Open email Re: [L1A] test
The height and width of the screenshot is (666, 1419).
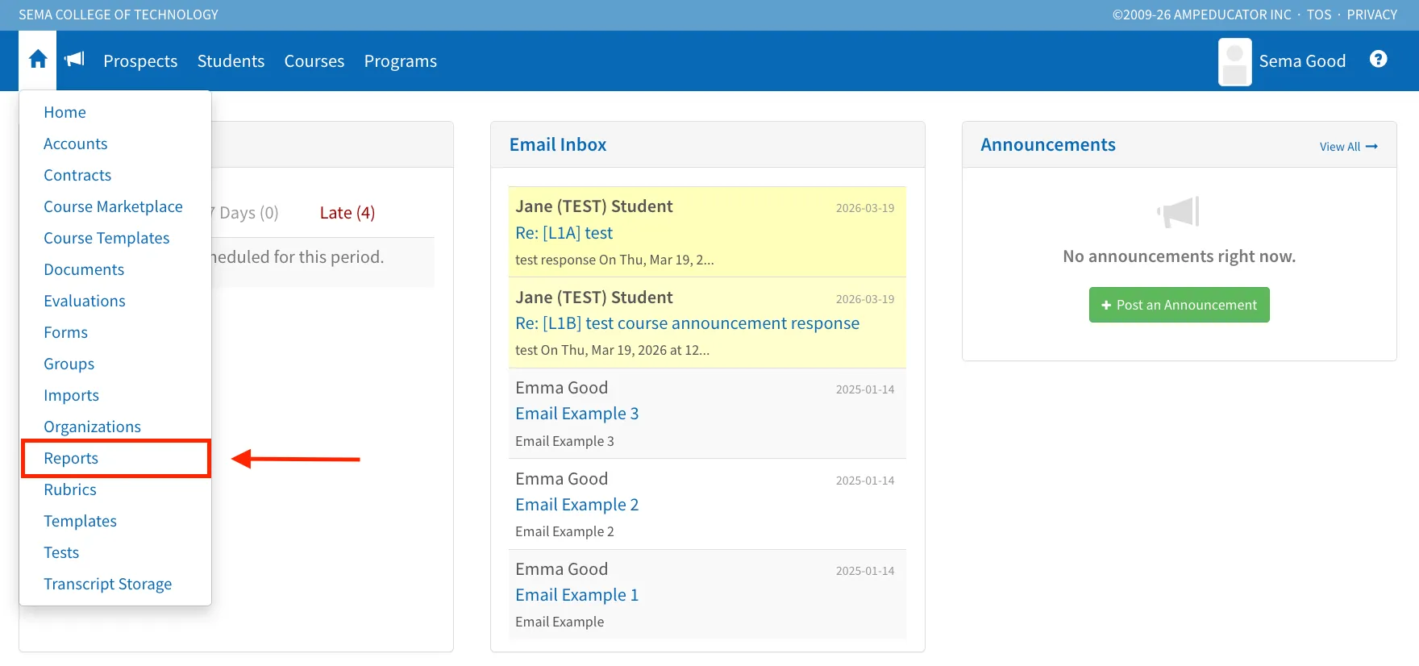pyautogui.click(x=564, y=233)
